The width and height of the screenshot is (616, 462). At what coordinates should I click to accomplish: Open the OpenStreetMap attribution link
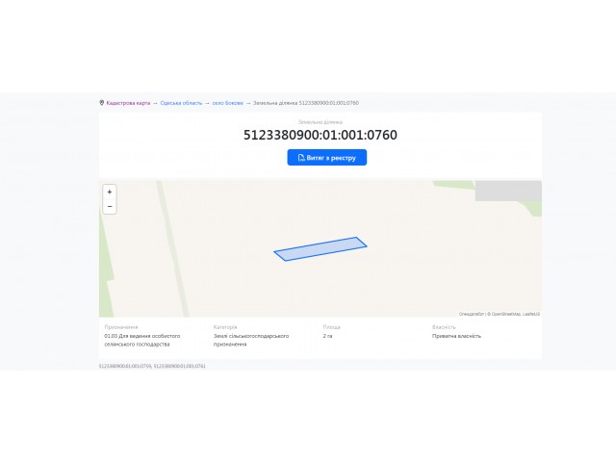click(x=506, y=314)
